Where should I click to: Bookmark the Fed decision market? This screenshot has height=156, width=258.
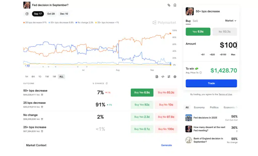175,5
